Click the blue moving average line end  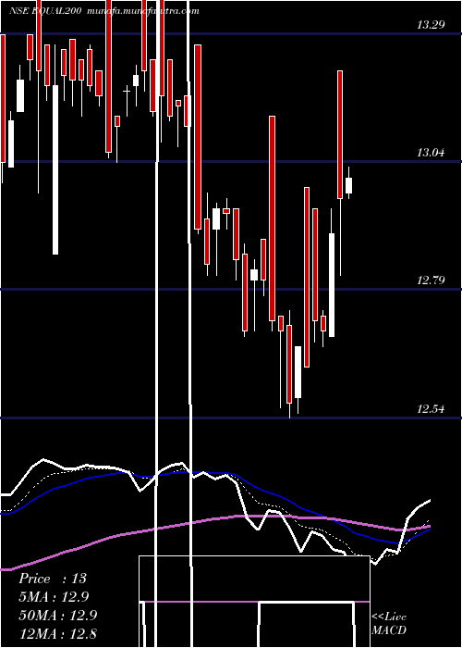(x=429, y=530)
